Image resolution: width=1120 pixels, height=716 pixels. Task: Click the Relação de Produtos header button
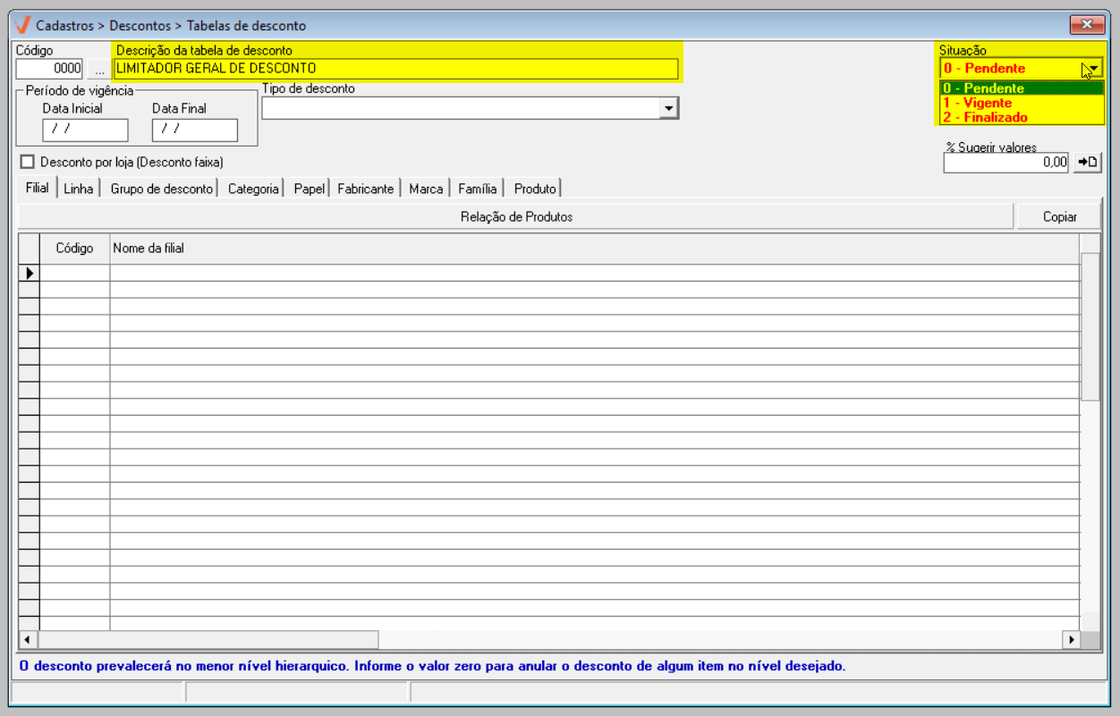click(516, 216)
